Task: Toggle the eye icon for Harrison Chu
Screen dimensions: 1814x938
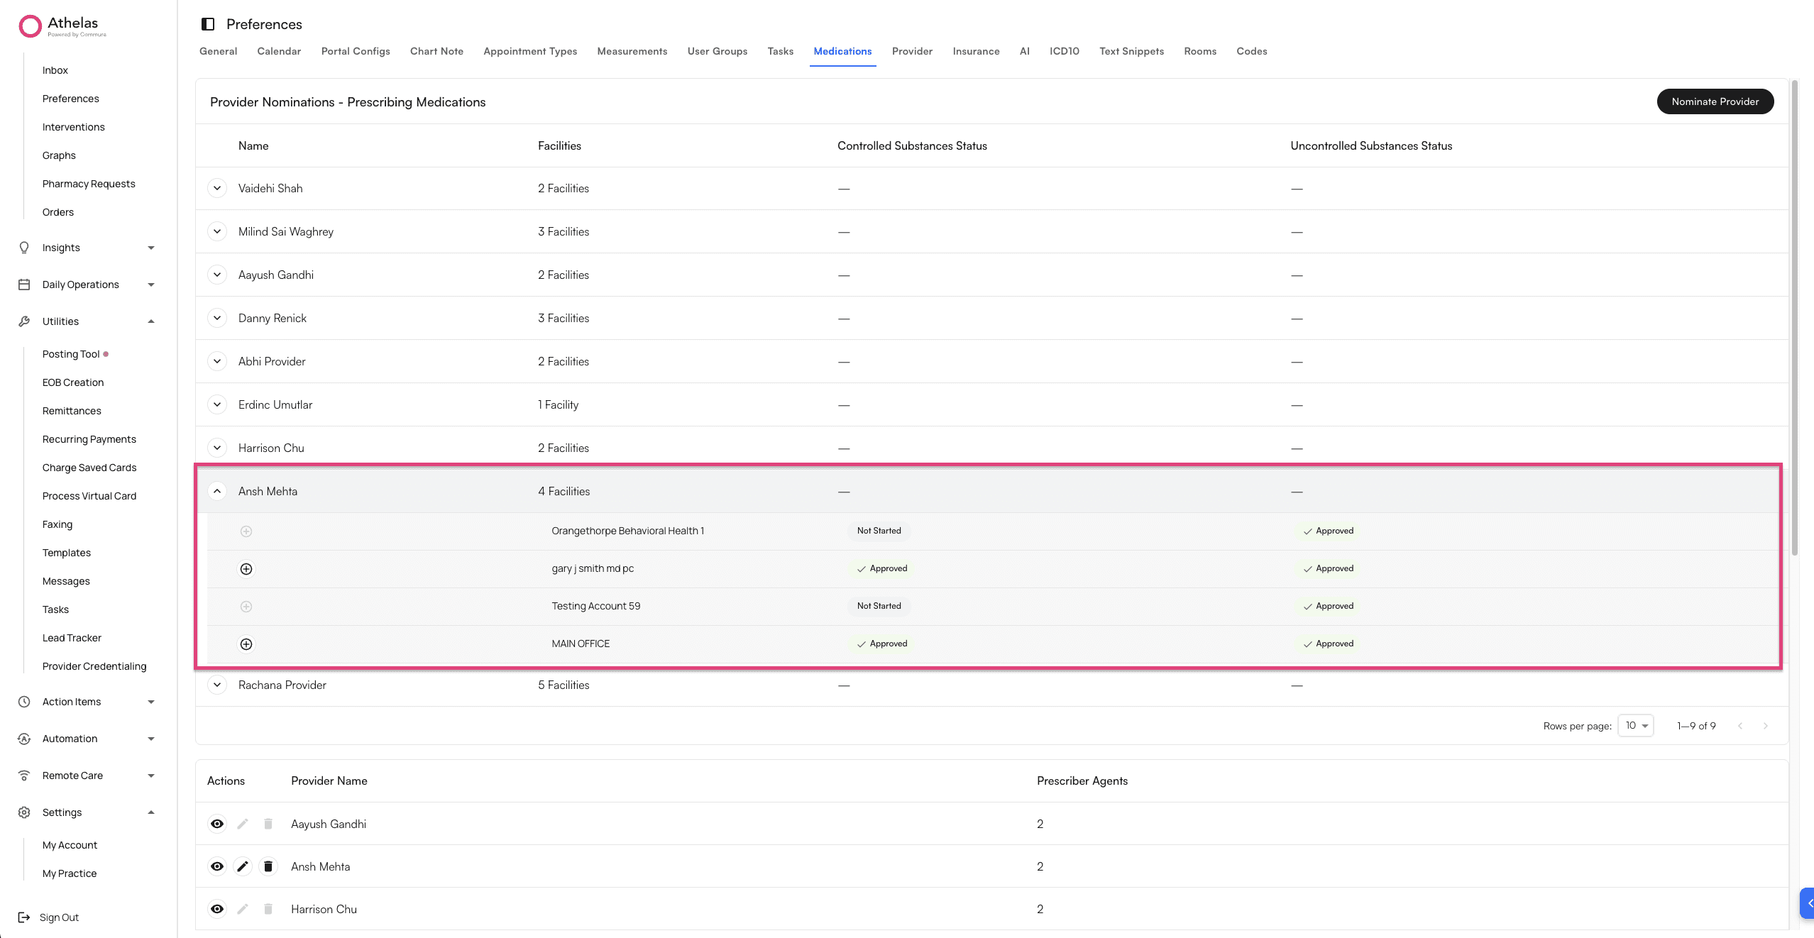Action: coord(217,909)
